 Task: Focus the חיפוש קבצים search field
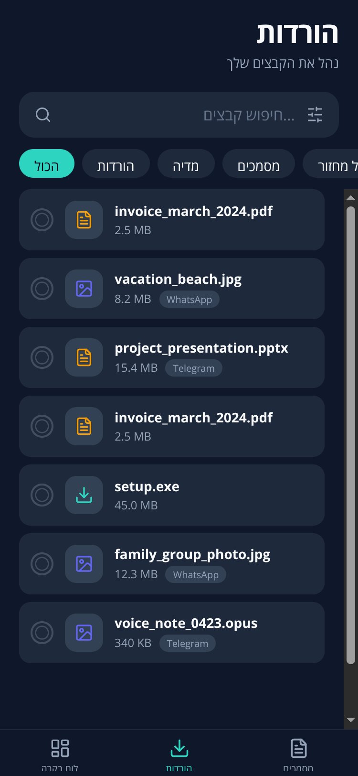179,115
